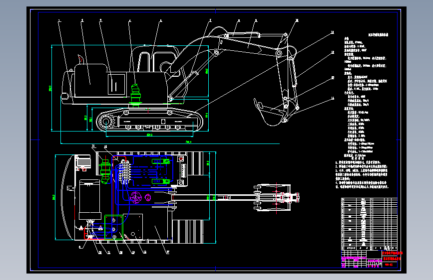This screenshot has width=433, height=280.
Task: Select the green-outlined tank box in plan view
Action: [114, 227]
